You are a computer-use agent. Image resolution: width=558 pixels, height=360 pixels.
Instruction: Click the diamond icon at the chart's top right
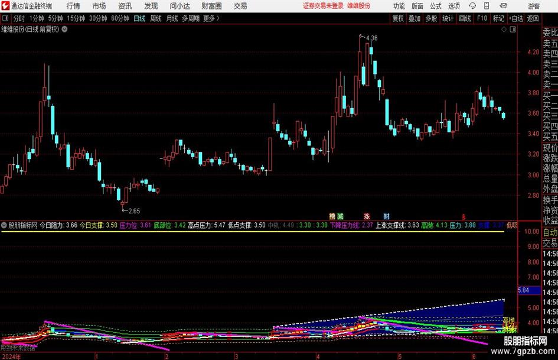click(x=504, y=30)
